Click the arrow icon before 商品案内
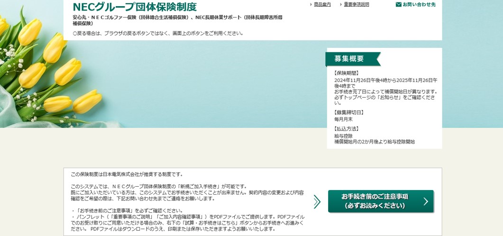 [311, 5]
